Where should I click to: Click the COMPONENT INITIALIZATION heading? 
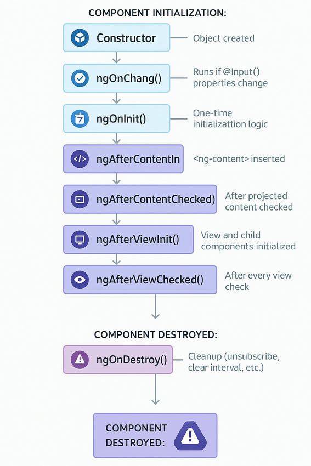pos(157,13)
